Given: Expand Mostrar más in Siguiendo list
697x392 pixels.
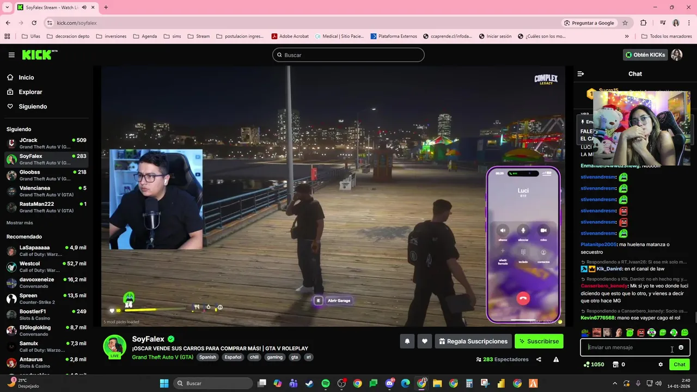Looking at the screenshot, I should pos(20,223).
